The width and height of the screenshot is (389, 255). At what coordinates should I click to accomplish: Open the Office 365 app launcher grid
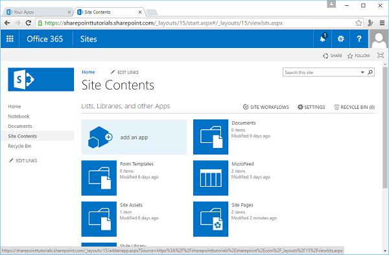pyautogui.click(x=10, y=39)
